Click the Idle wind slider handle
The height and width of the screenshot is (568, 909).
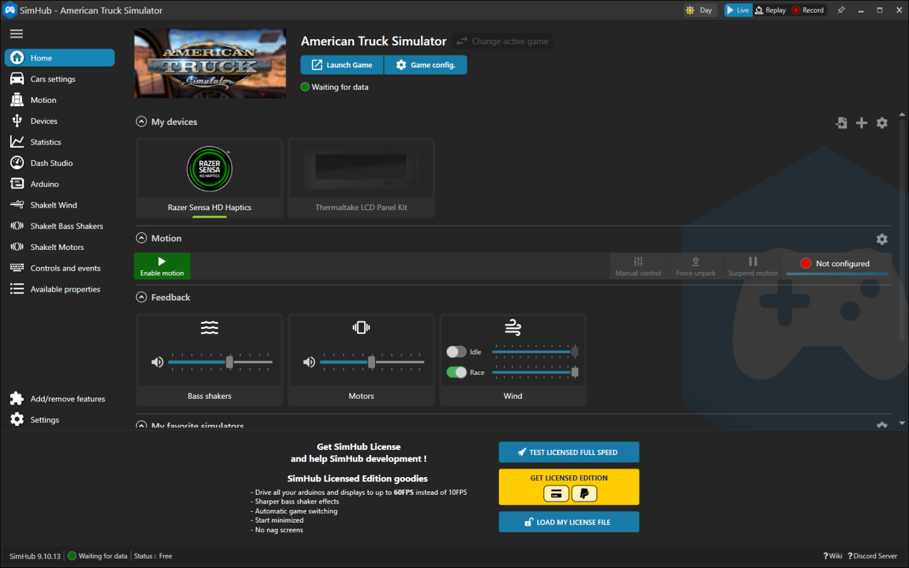click(574, 352)
